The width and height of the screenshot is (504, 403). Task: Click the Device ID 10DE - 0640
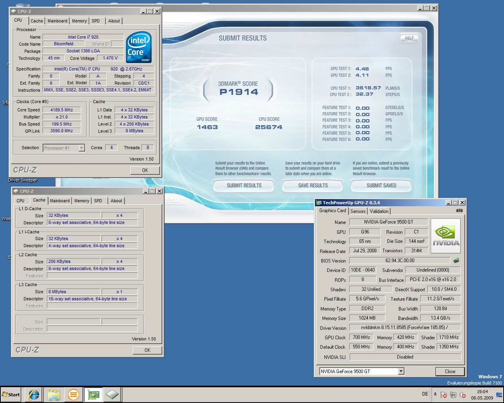(363, 270)
